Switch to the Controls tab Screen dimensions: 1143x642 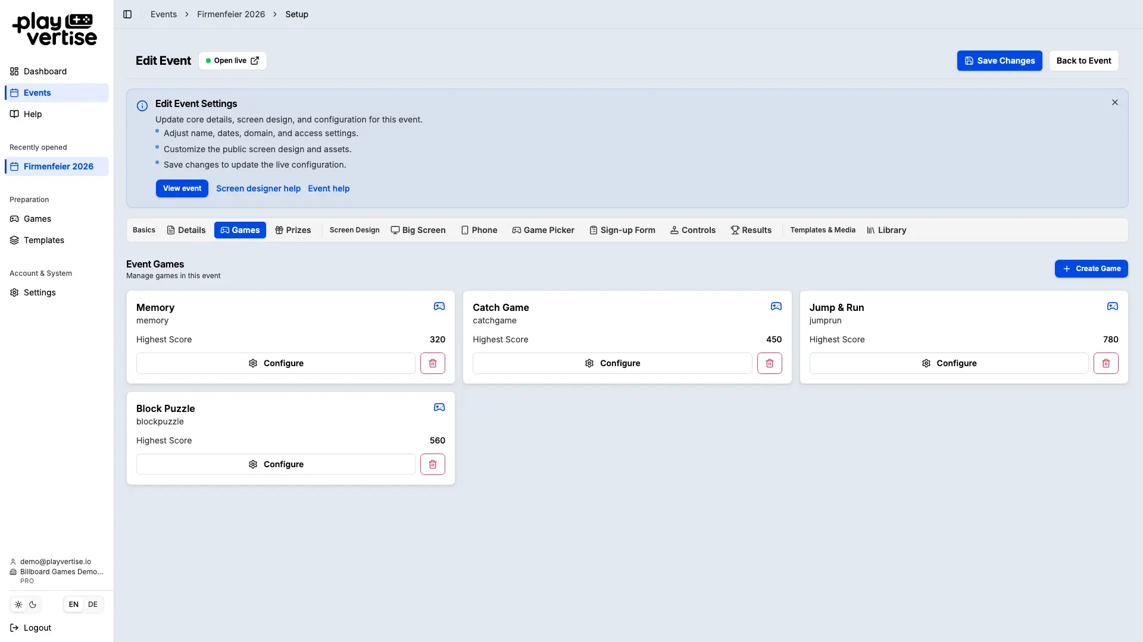click(693, 230)
